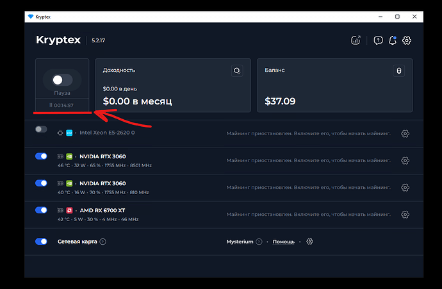This screenshot has height=289, width=442.
Task: Open the statistics chart icon in header
Action: click(356, 40)
